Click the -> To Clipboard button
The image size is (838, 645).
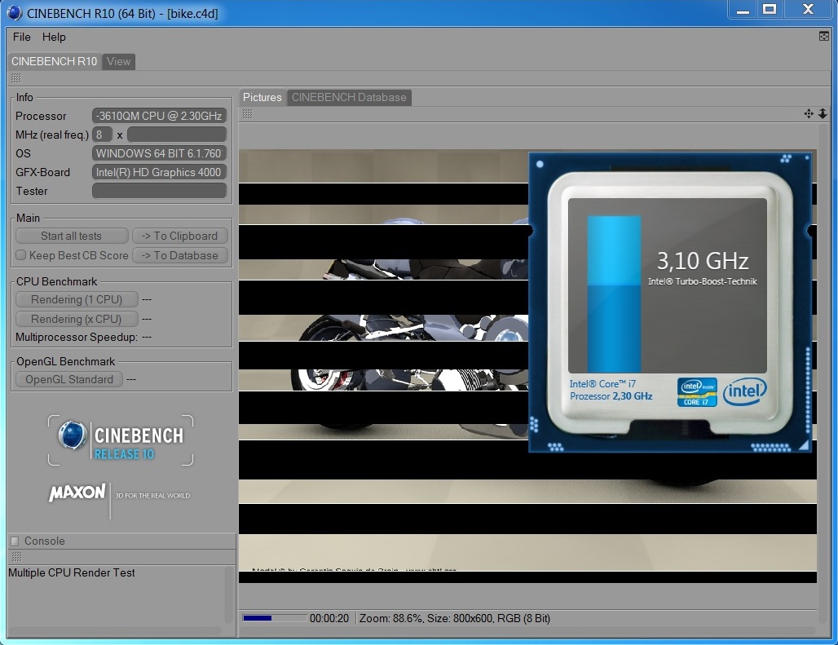click(180, 236)
